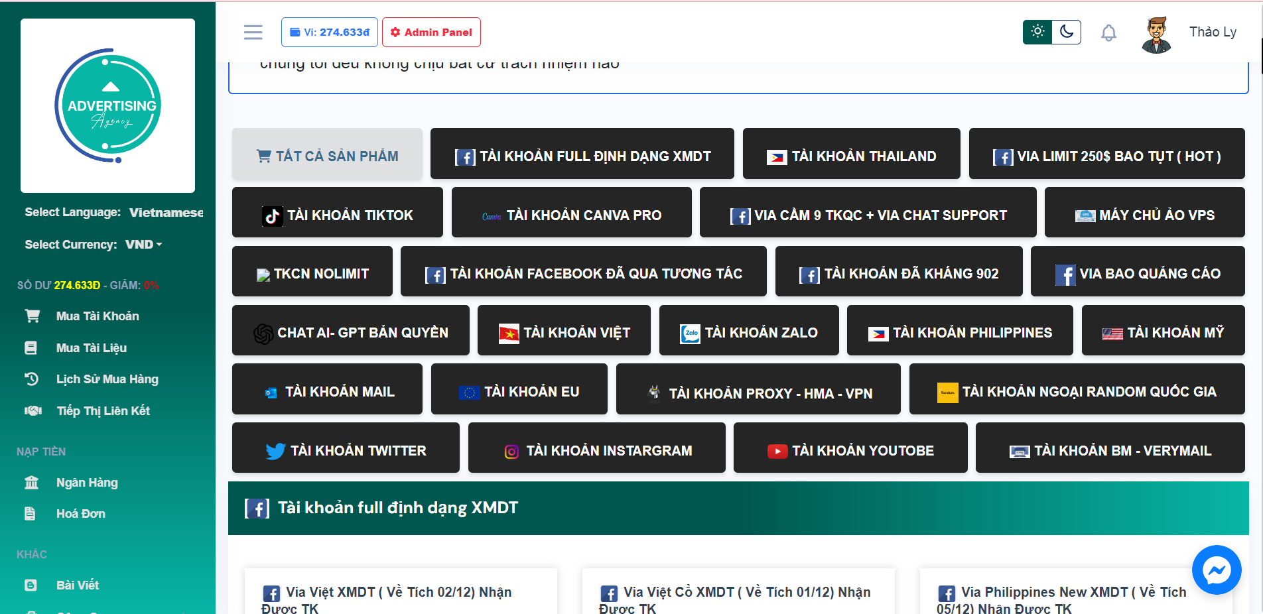Image resolution: width=1263 pixels, height=614 pixels.
Task: Open Via Việt Cổ XMDT (Về Tích 01/12) product
Action: pyautogui.click(x=735, y=599)
